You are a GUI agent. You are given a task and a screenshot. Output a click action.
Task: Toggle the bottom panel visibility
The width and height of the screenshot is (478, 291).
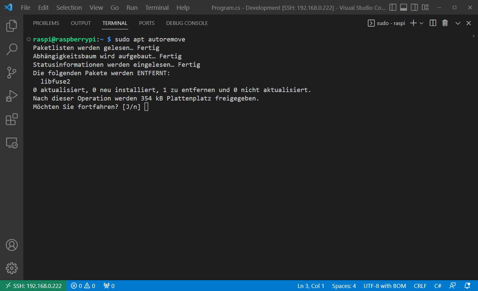click(404, 7)
